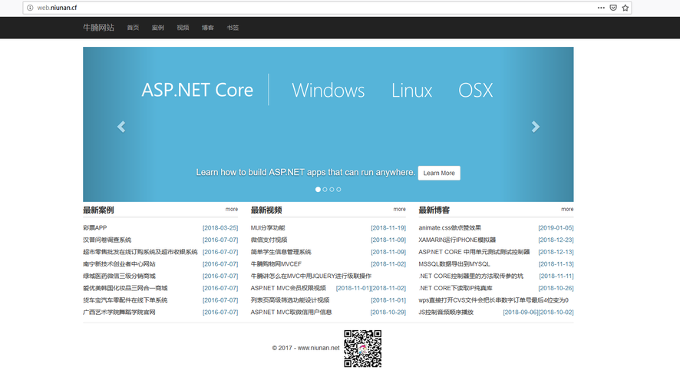Open wps直接打开CVS文件 blog post
The width and height of the screenshot is (680, 384).
pyautogui.click(x=493, y=300)
